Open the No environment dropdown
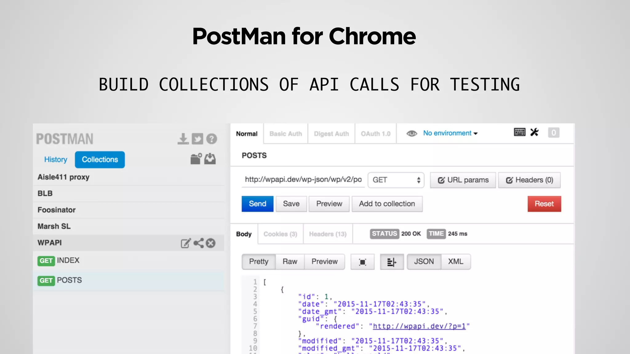Viewport: 630px width, 354px height. pyautogui.click(x=450, y=133)
